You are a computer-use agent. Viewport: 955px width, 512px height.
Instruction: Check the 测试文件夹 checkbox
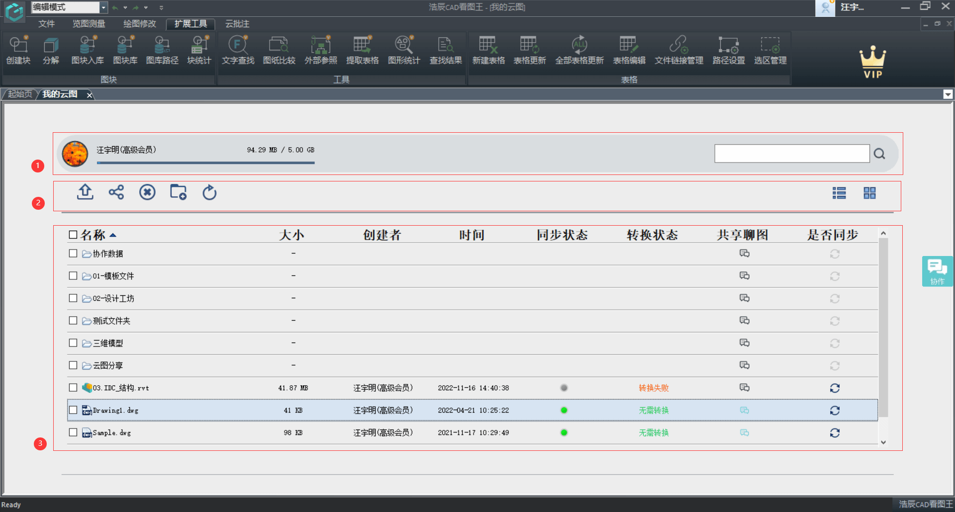pyautogui.click(x=73, y=321)
